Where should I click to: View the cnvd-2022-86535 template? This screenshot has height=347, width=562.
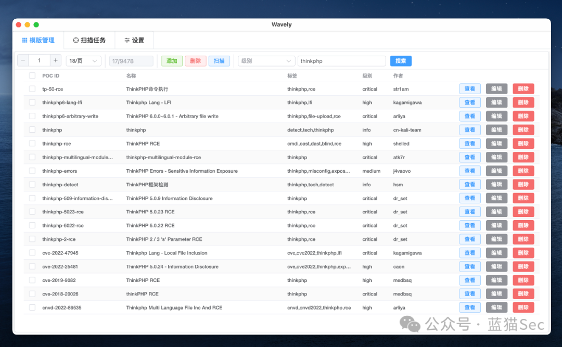[470, 307]
